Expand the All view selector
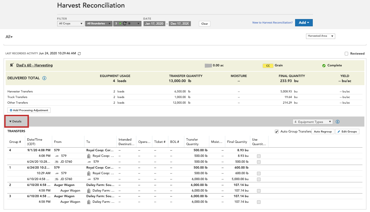 click(9, 37)
